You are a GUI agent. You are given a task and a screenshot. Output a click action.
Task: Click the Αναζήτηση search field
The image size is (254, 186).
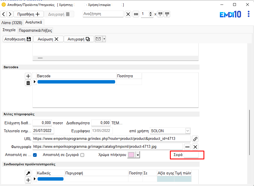click(x=103, y=14)
